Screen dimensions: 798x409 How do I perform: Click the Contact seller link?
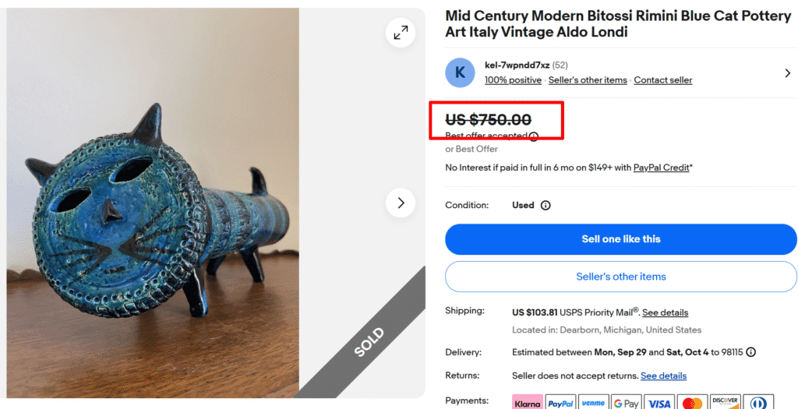(x=662, y=80)
